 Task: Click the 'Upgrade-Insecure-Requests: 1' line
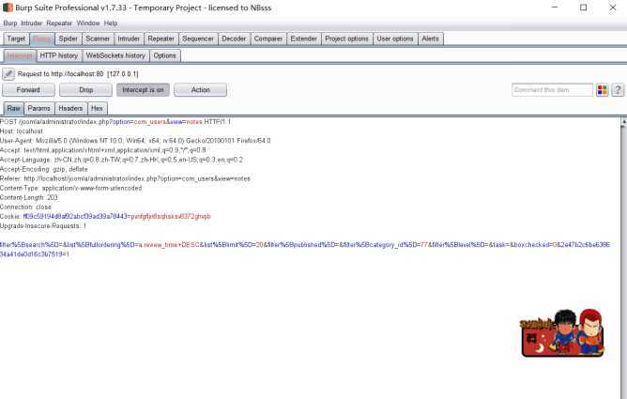click(43, 226)
